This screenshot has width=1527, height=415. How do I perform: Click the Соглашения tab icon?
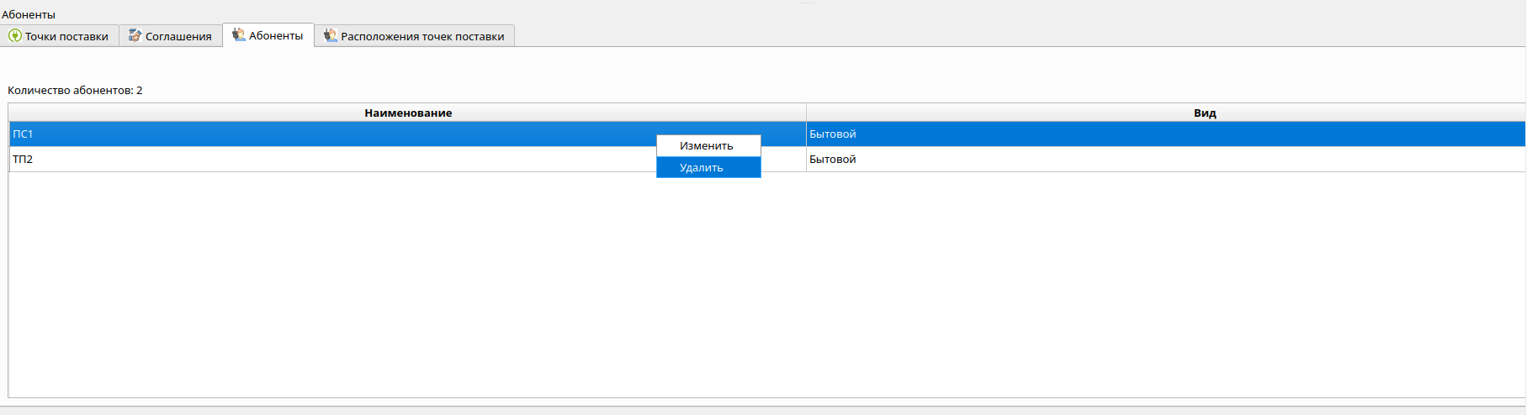(x=135, y=36)
